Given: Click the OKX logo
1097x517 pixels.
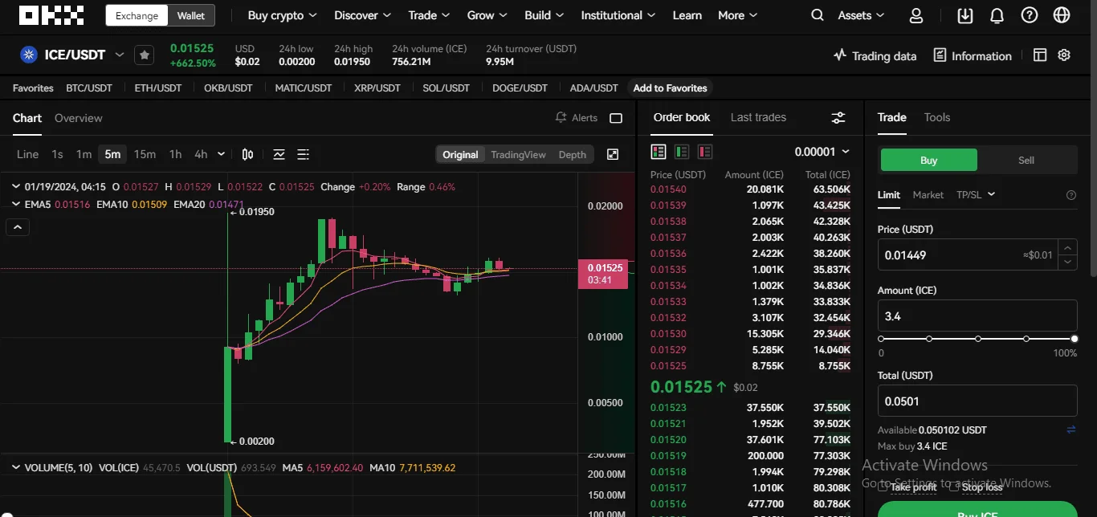Looking at the screenshot, I should coord(51,15).
